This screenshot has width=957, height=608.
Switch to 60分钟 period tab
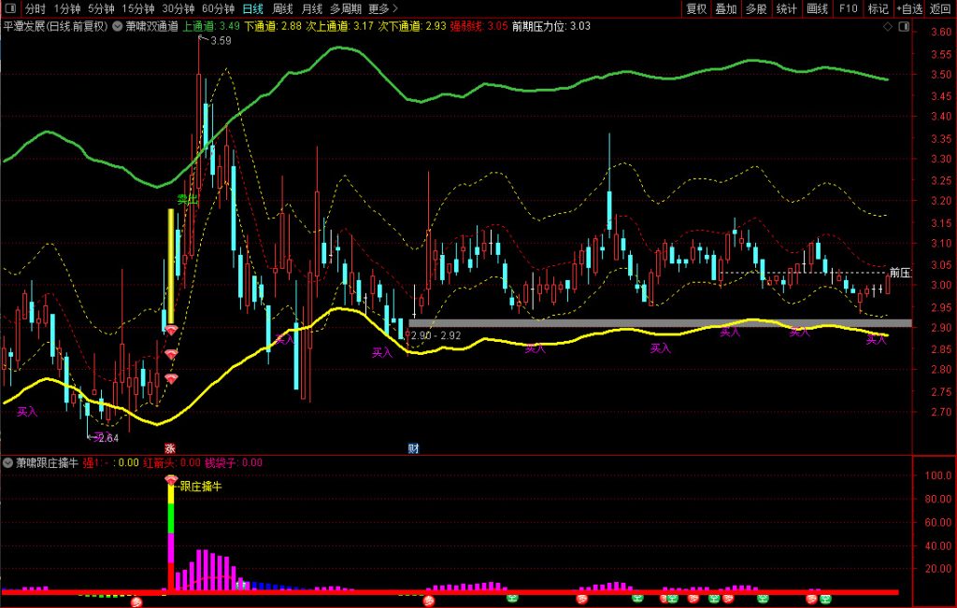(x=218, y=8)
